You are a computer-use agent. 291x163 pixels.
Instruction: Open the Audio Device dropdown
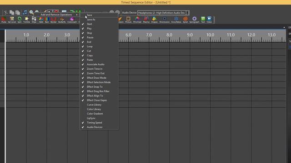tap(187, 13)
